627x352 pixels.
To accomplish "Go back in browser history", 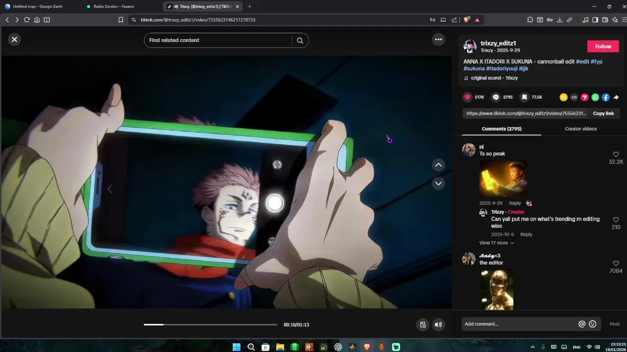I will [x=7, y=20].
